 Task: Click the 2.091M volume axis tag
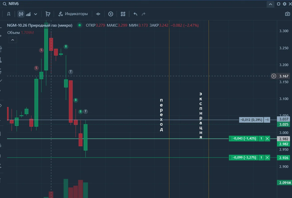tap(284, 183)
